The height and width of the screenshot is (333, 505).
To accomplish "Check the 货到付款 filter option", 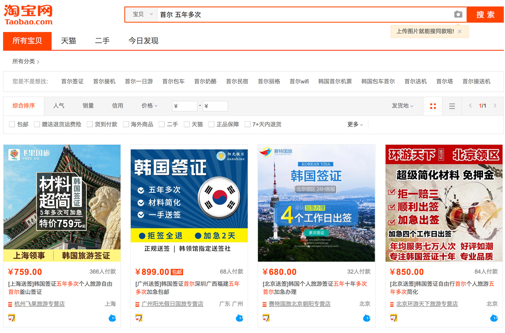I will pyautogui.click(x=90, y=125).
